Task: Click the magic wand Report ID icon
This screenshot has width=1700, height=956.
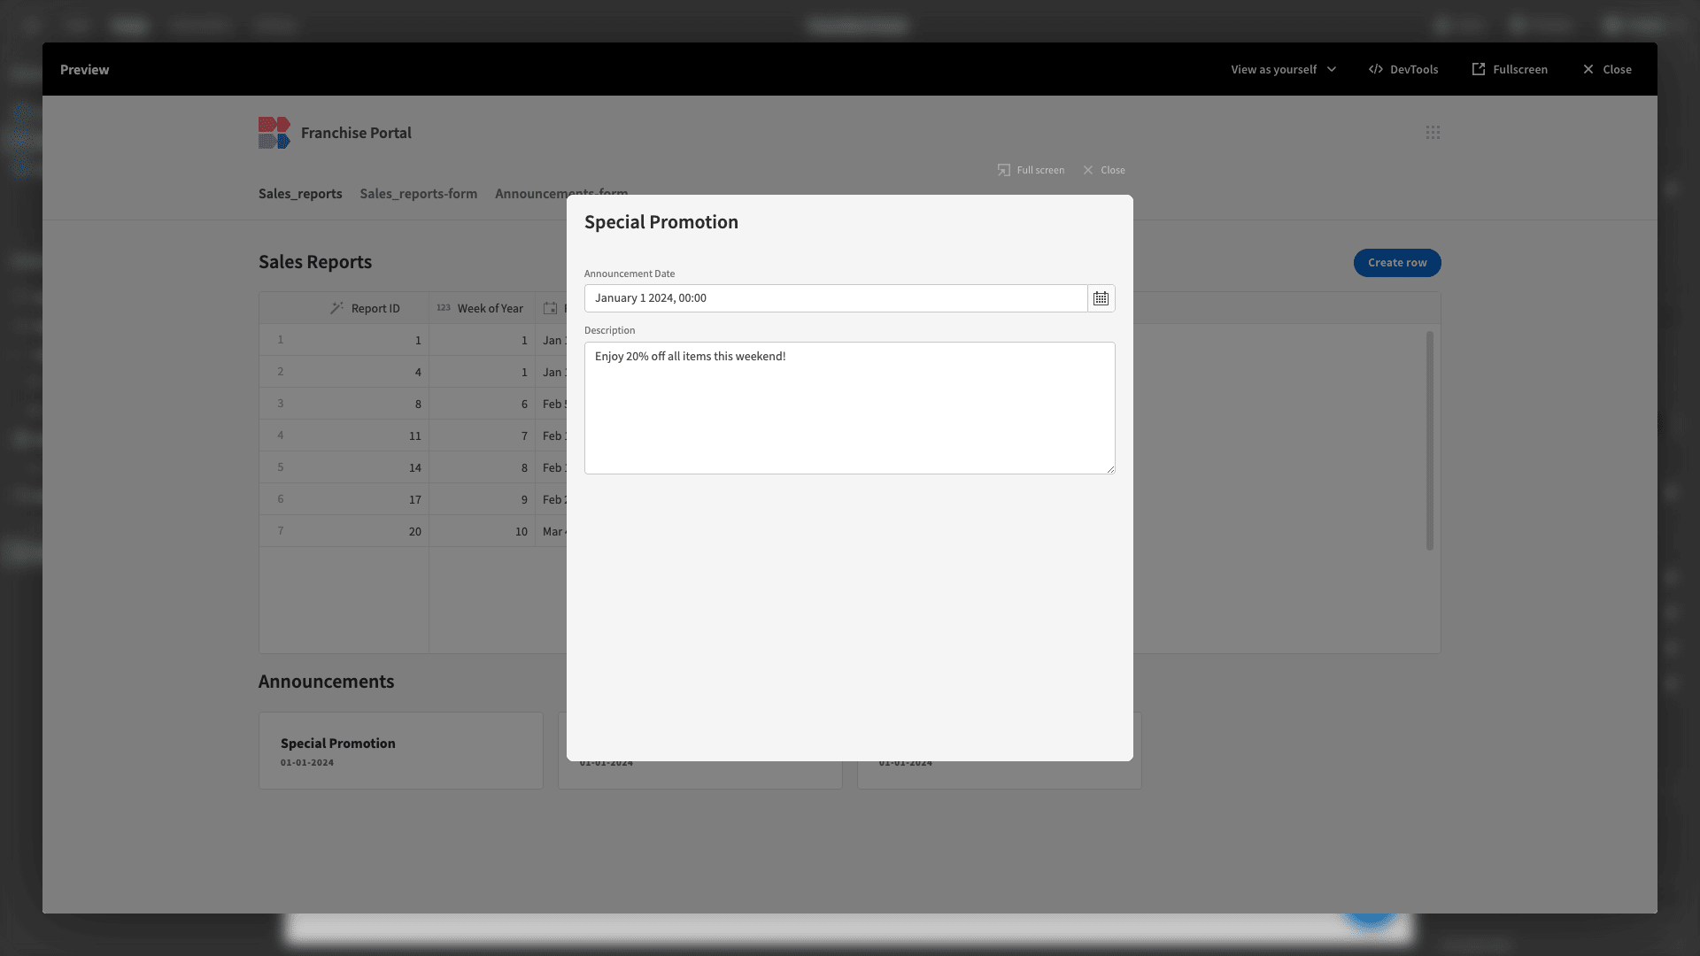Action: 336,308
